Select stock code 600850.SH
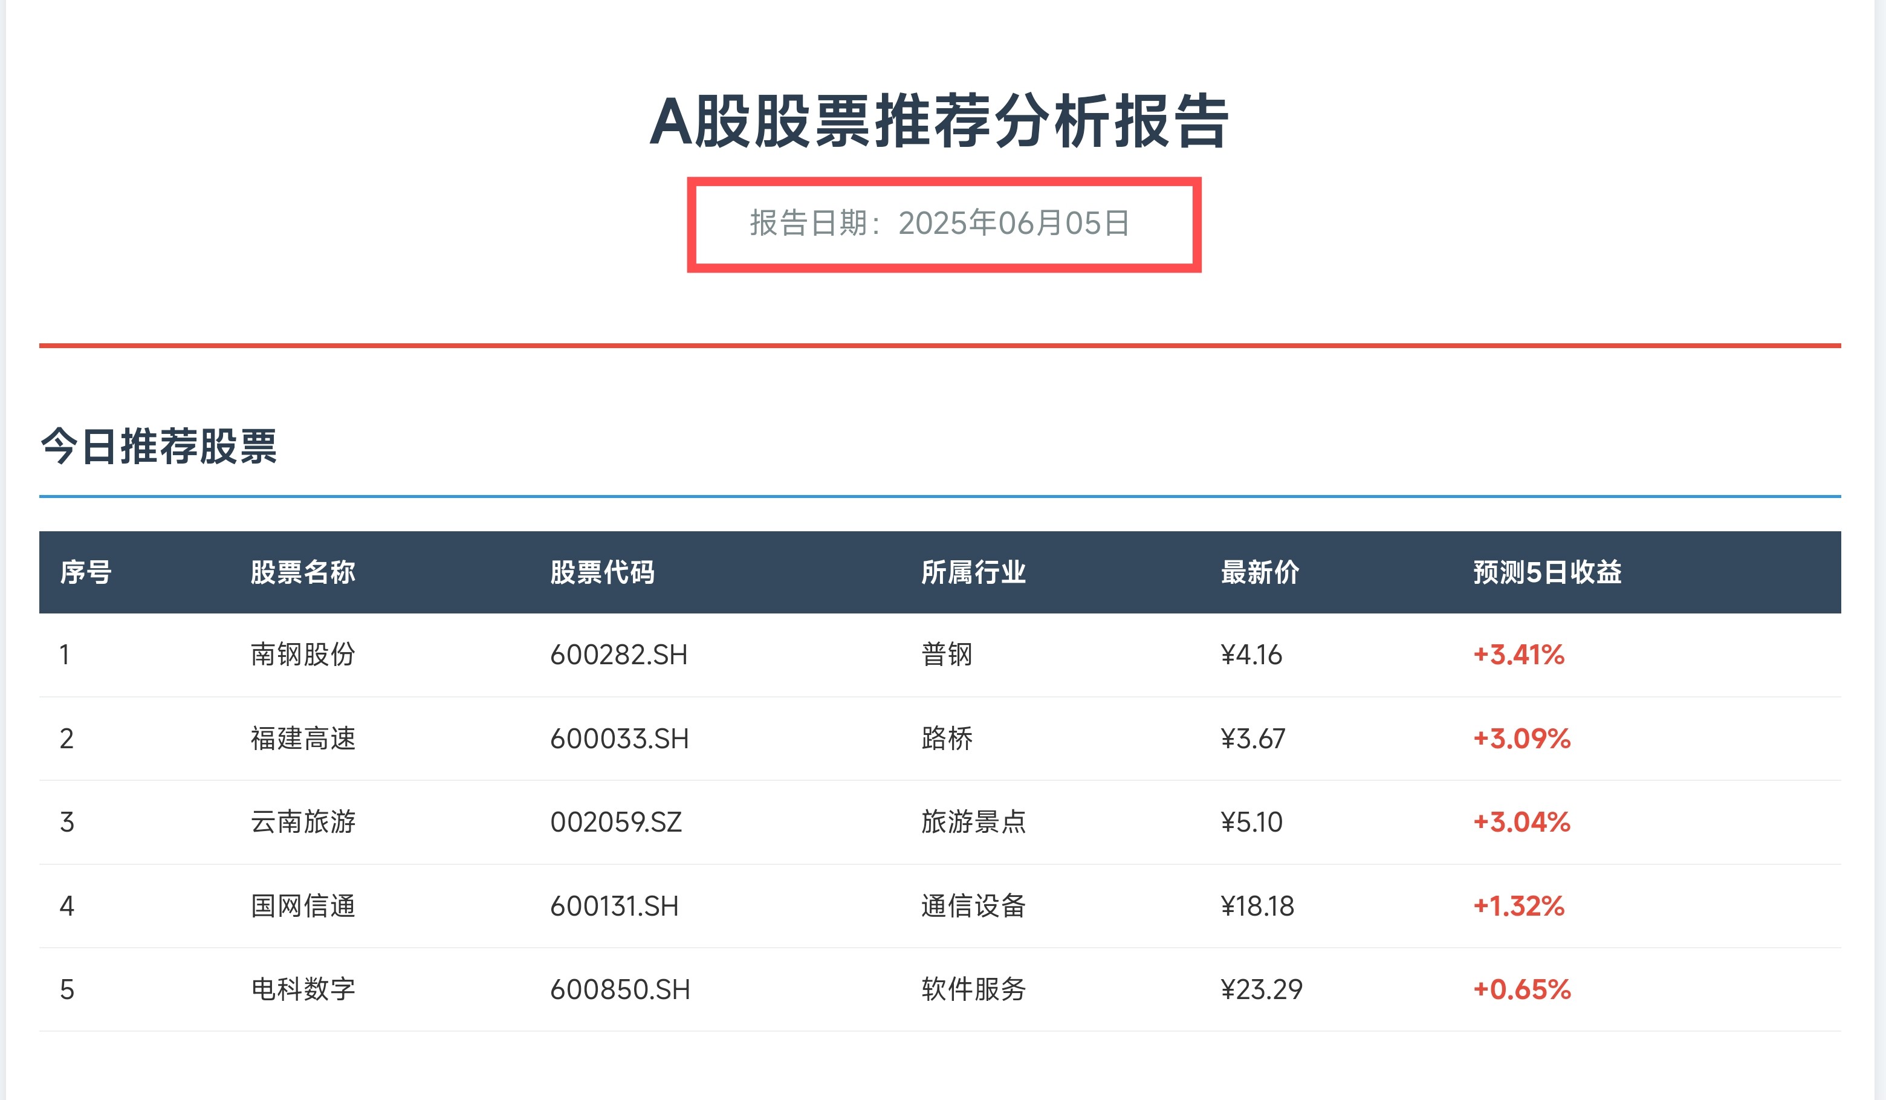Viewport: 1886px width, 1100px height. (620, 989)
